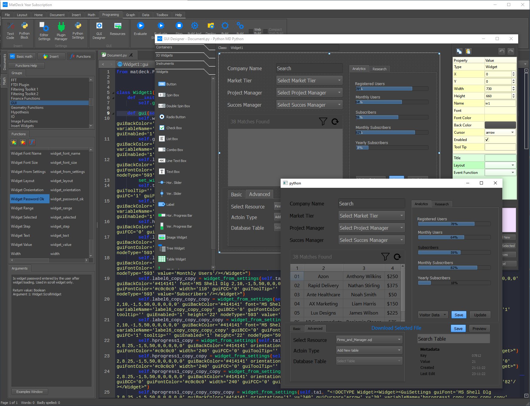Open the Graph menu

pos(131,15)
